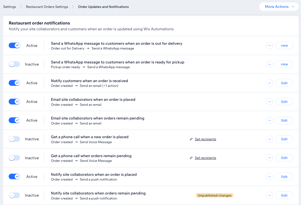This screenshot has width=301, height=205.
Task: Open more options for 'Email site collaborators when order placed'
Action: click(269, 101)
